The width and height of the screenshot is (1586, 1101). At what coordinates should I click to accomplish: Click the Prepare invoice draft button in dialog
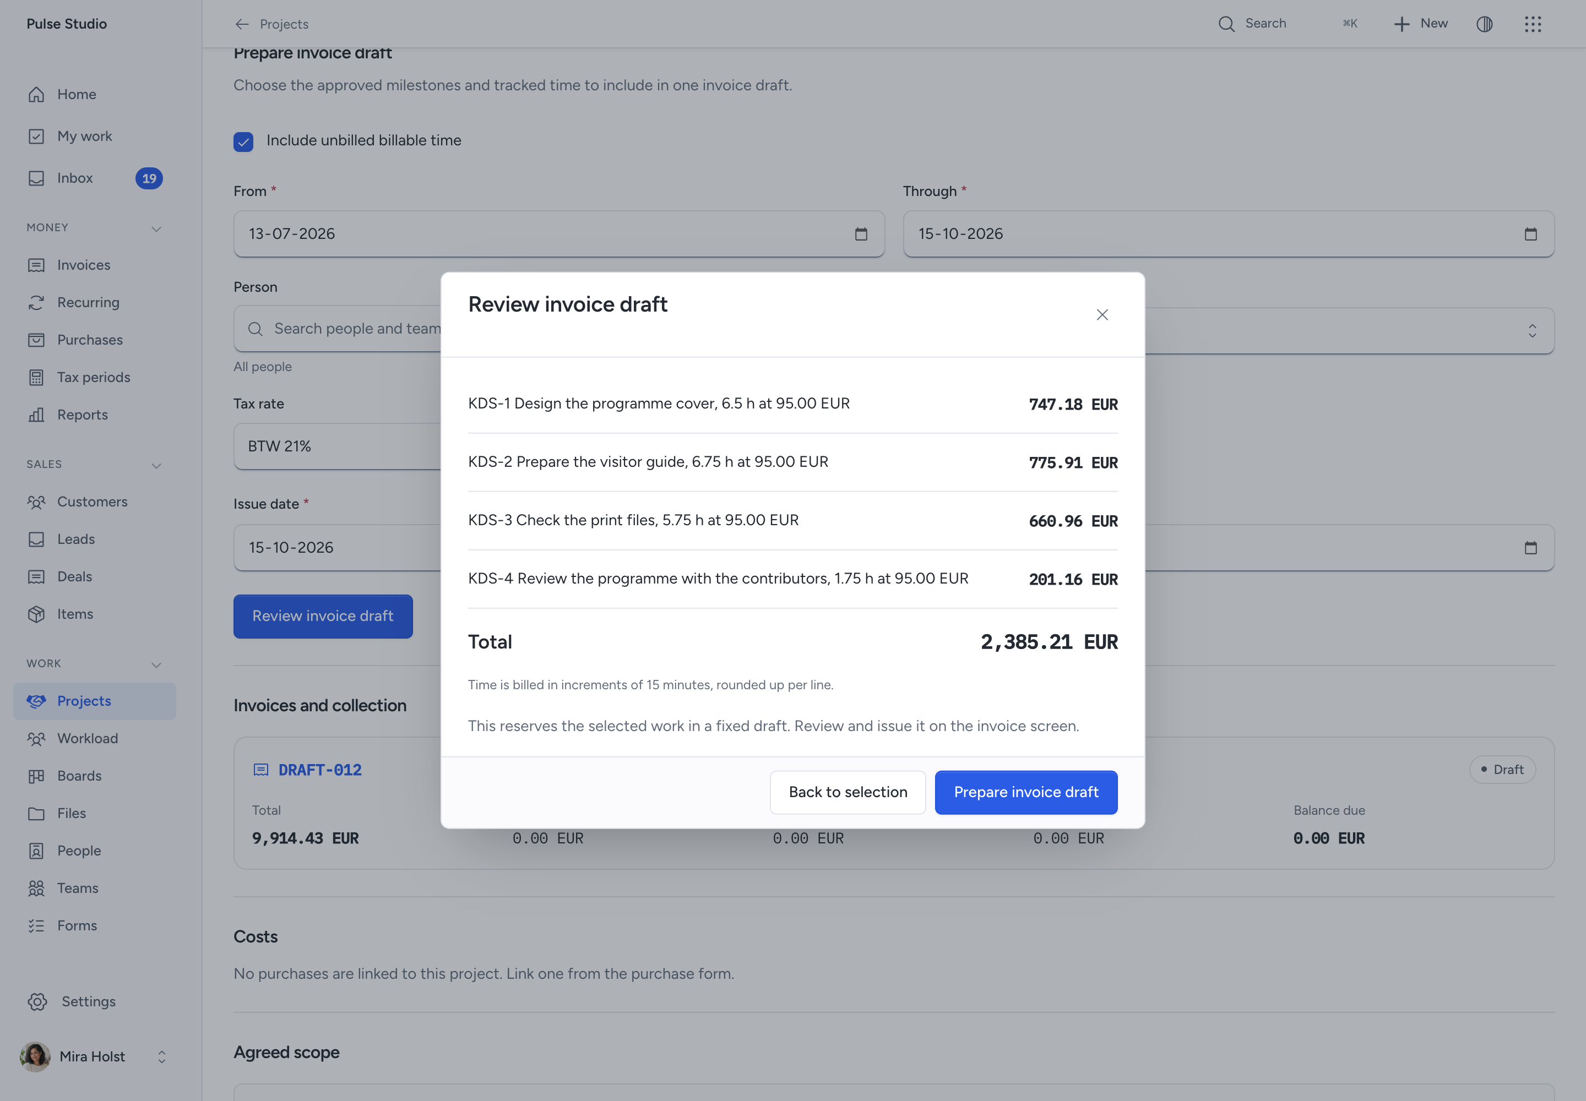tap(1025, 792)
